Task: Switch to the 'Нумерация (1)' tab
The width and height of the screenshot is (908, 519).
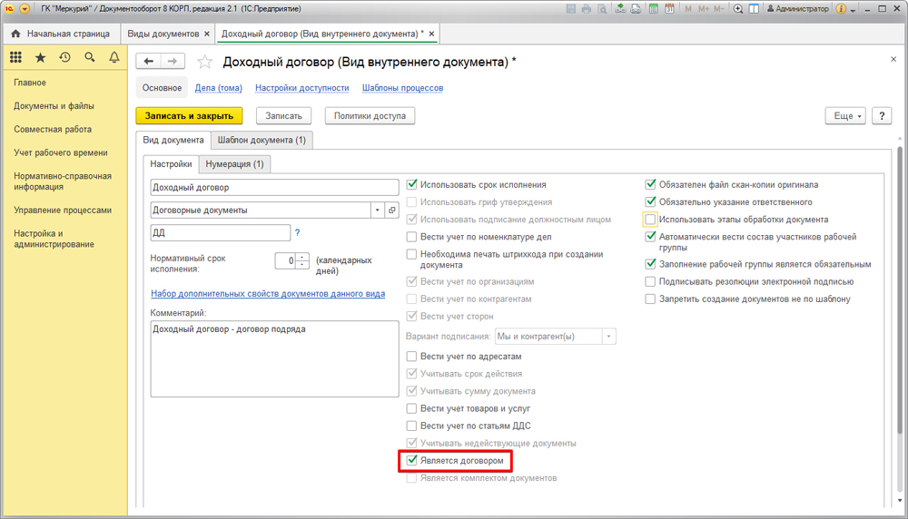Action: tap(234, 164)
